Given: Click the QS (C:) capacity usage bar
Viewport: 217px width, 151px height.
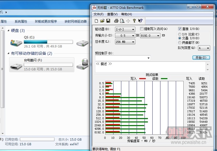Looking at the screenshot, I should [x=48, y=42].
